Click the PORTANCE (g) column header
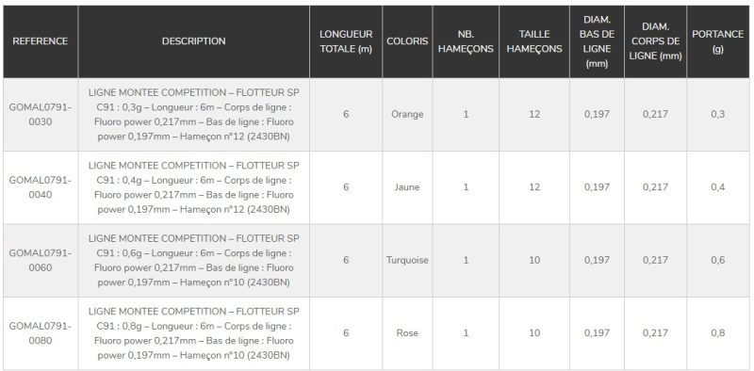The height and width of the screenshot is (371, 754). coord(718,41)
